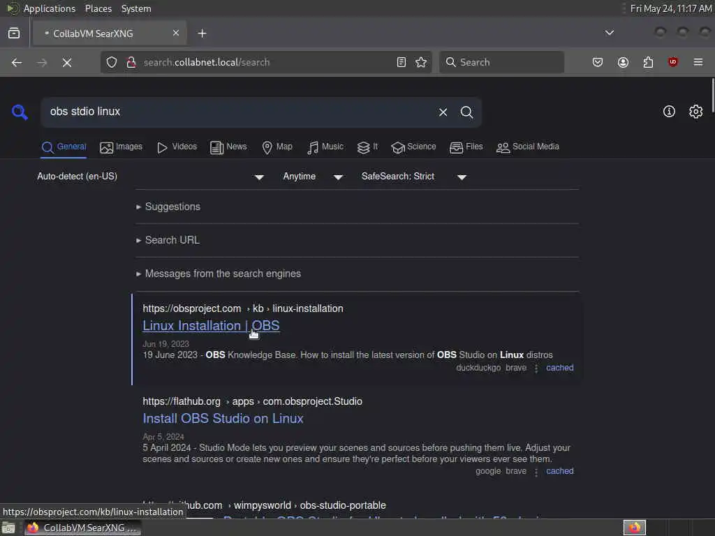This screenshot has height=536, width=715.
Task: Switch to the Images category
Action: [x=121, y=147]
